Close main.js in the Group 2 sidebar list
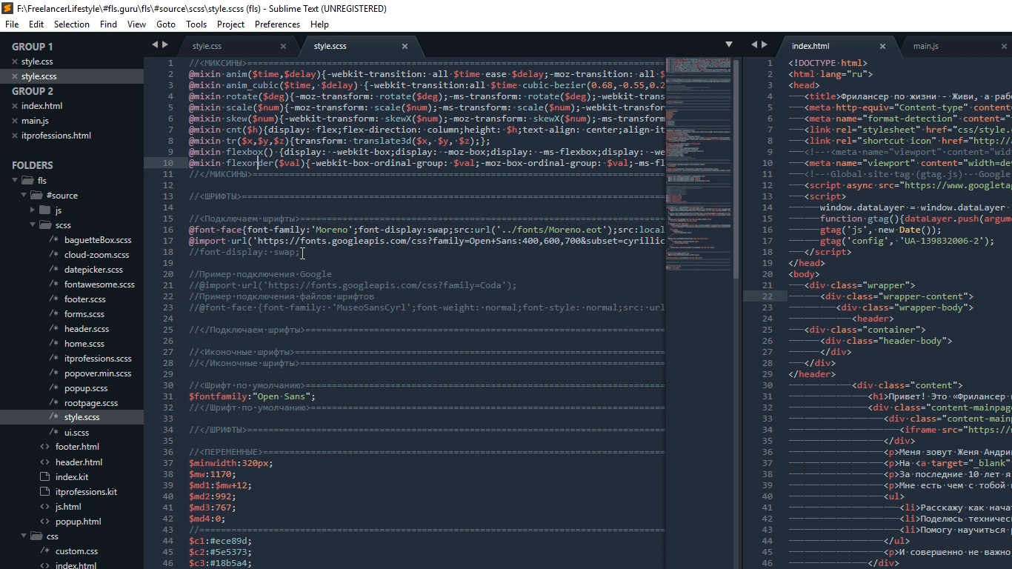The width and height of the screenshot is (1012, 569). tap(15, 121)
